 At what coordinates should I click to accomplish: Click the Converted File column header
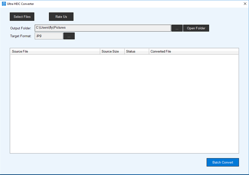click(x=194, y=51)
